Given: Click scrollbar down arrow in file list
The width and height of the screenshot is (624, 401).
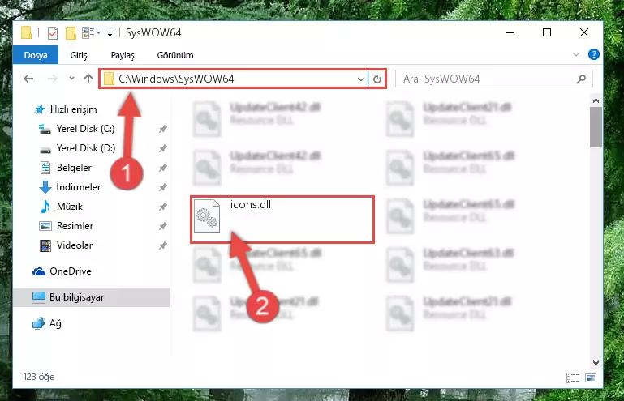Looking at the screenshot, I should (x=596, y=362).
